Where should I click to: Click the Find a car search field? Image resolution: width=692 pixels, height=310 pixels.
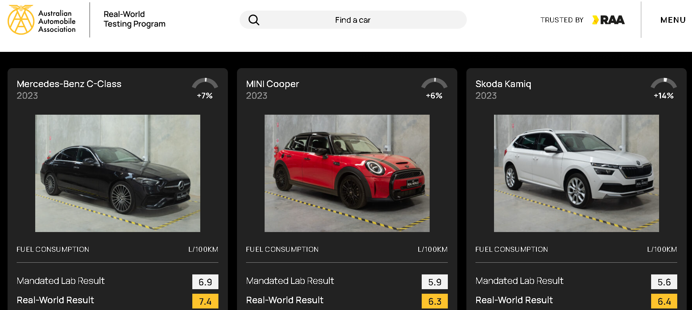coord(352,20)
